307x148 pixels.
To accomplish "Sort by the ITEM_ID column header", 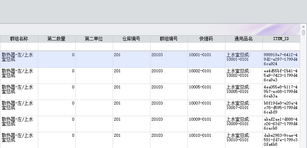I will pyautogui.click(x=281, y=39).
